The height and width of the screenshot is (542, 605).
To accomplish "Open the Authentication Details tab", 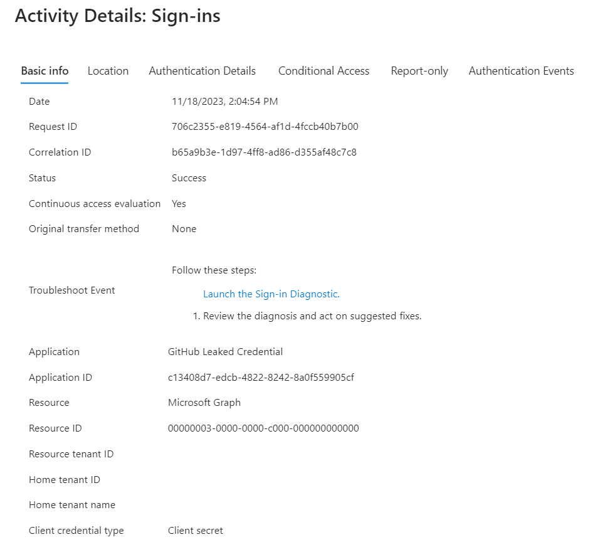I will (x=202, y=71).
